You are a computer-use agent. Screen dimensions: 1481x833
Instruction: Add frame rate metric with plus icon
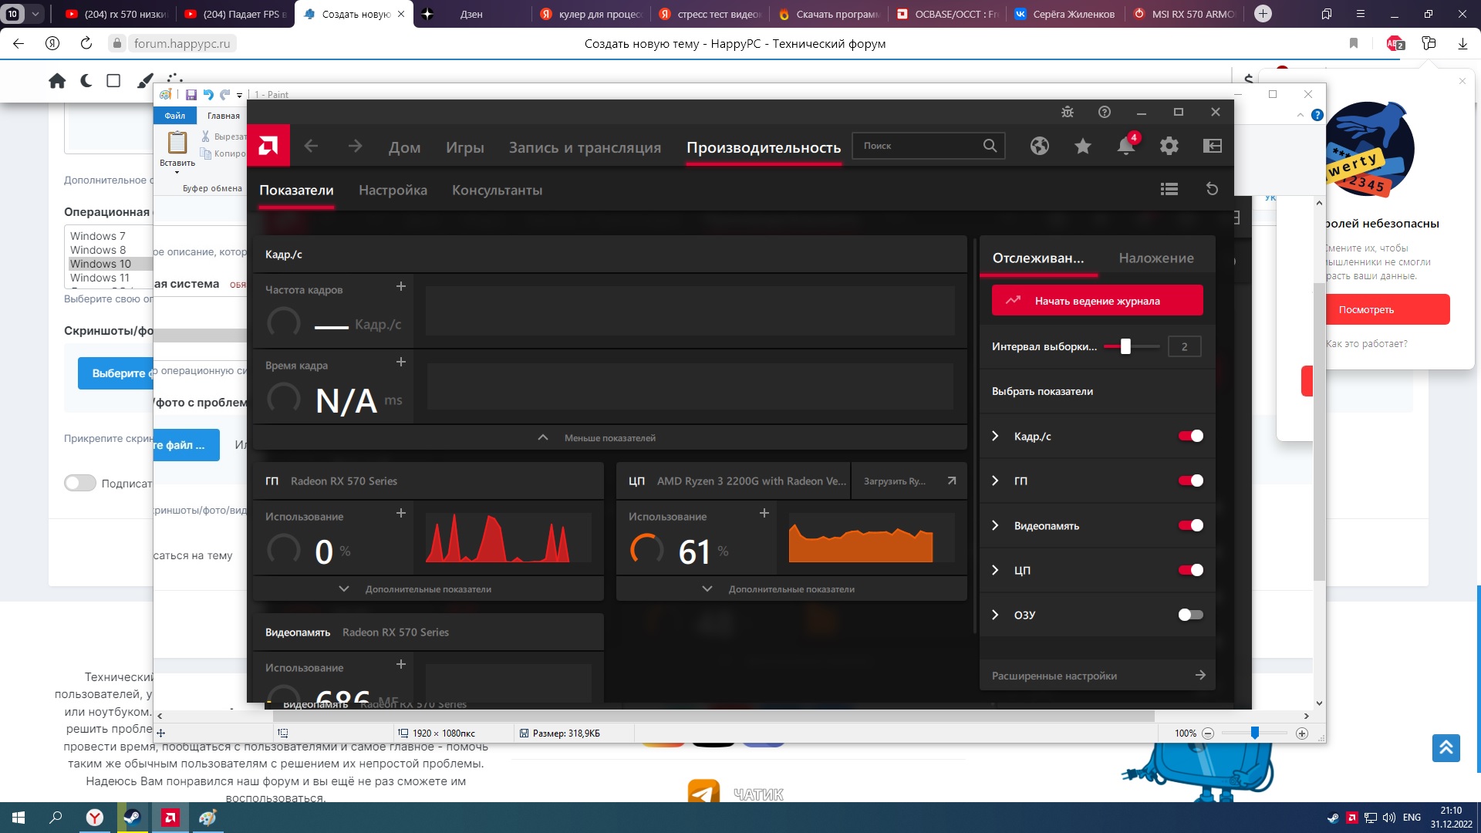401,286
